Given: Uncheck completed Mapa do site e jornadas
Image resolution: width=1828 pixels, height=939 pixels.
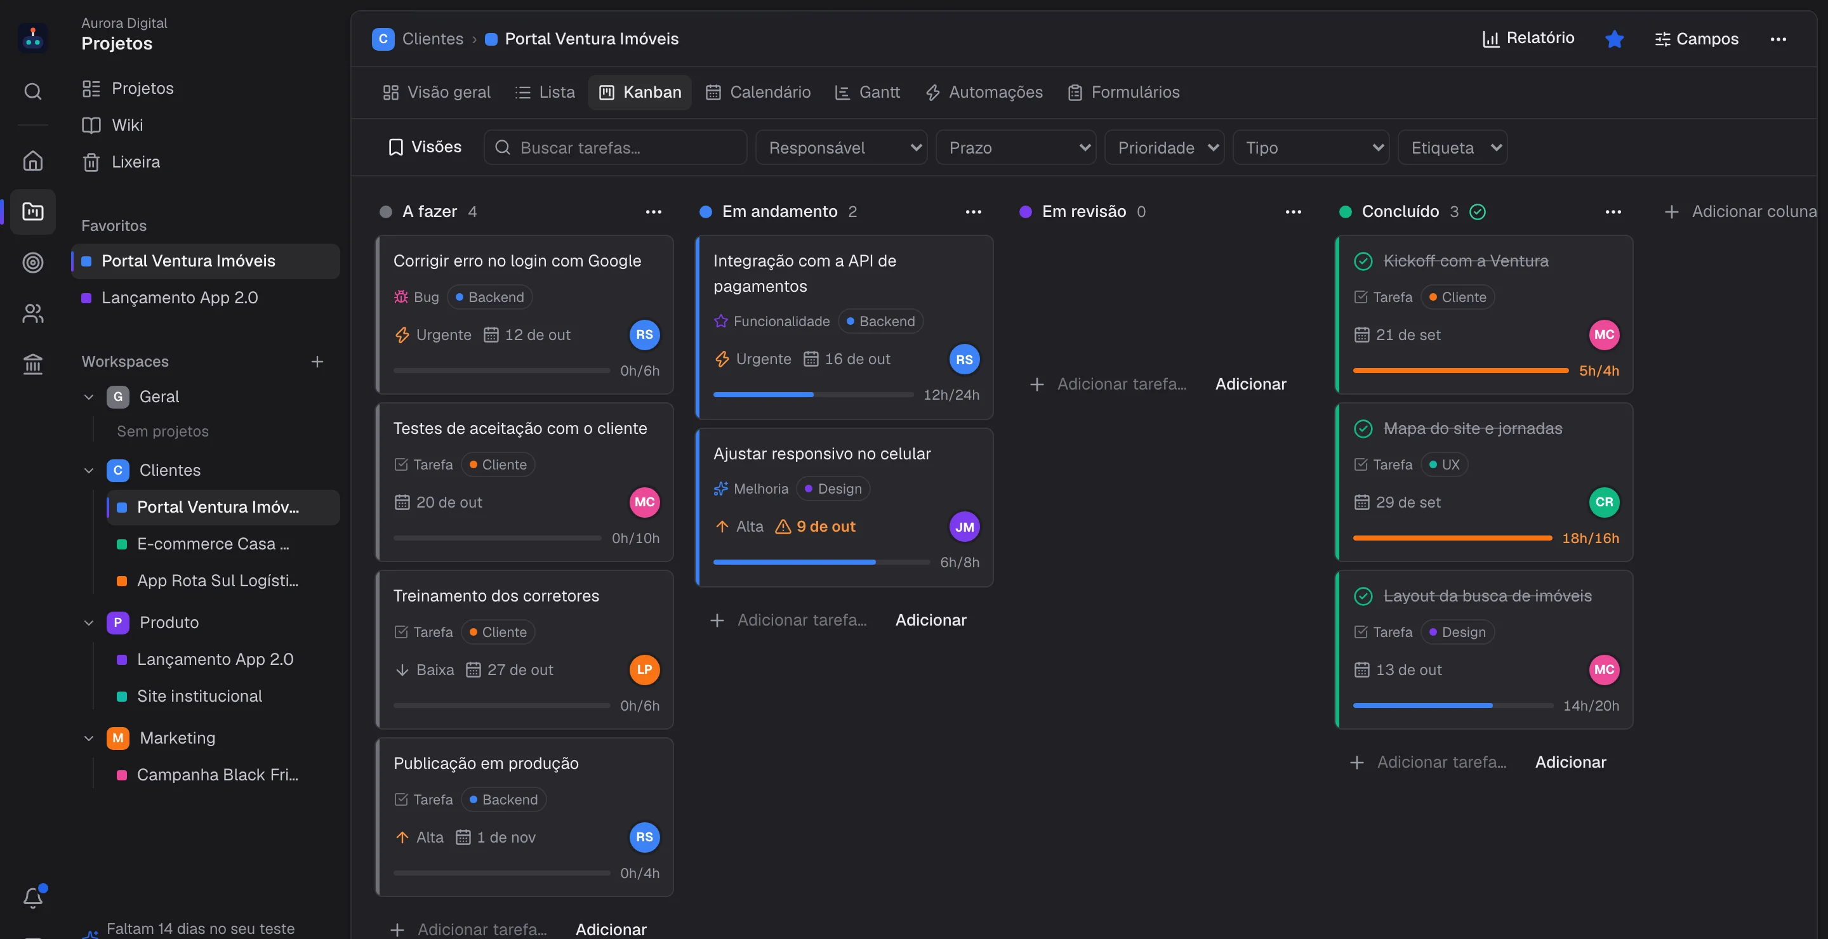Looking at the screenshot, I should pyautogui.click(x=1363, y=428).
